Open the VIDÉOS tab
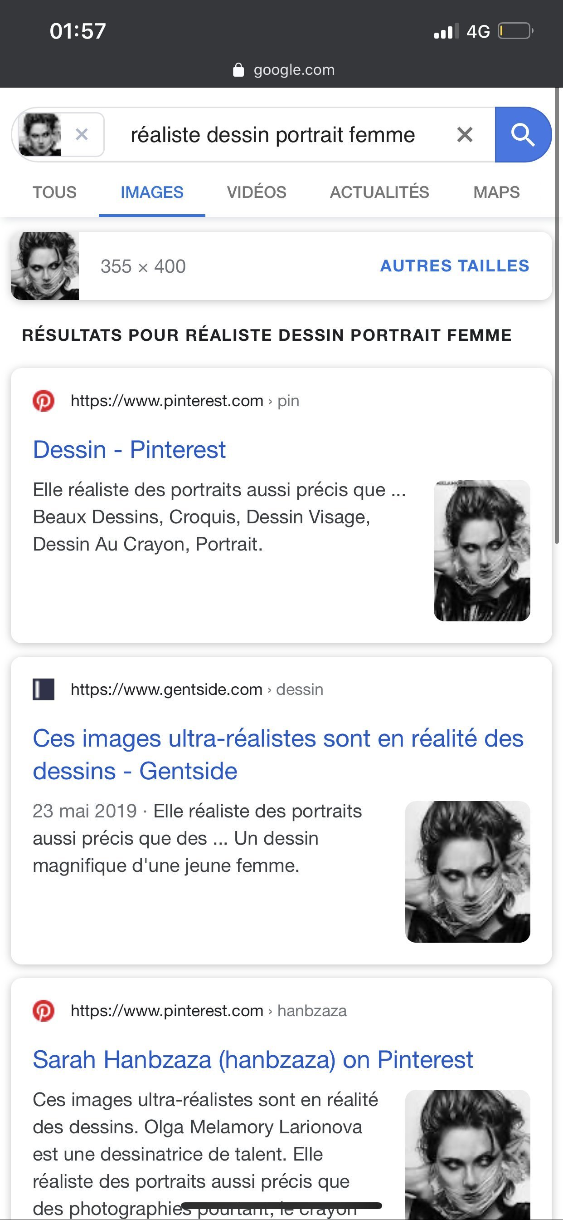 pos(257,192)
